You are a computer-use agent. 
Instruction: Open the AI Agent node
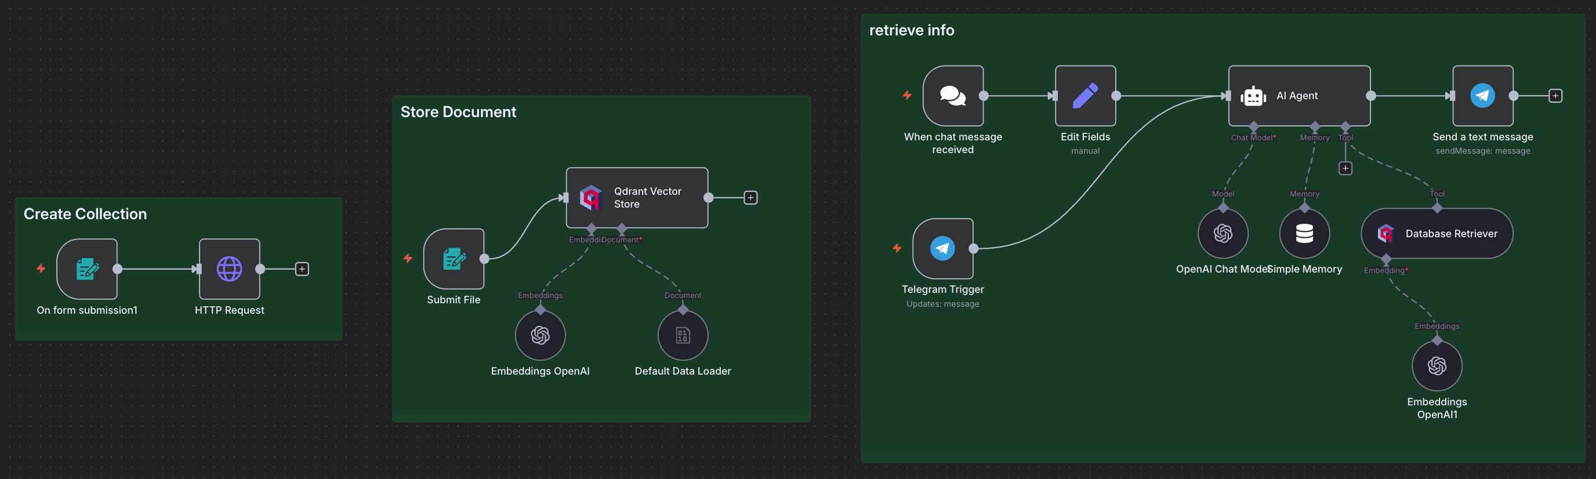pos(1299,96)
